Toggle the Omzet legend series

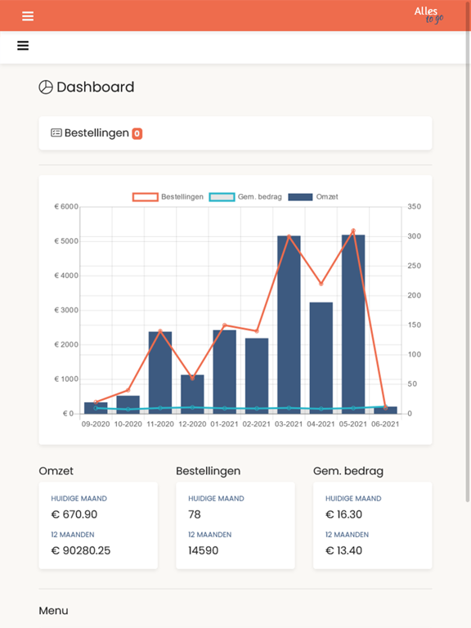[313, 196]
